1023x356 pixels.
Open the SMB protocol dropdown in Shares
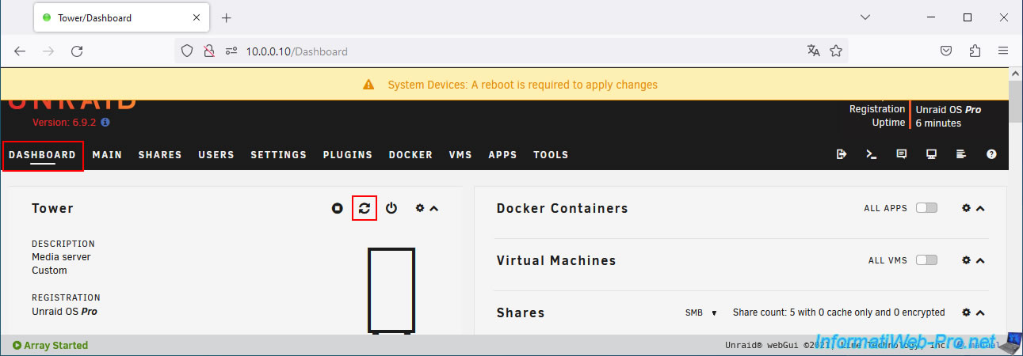coord(700,312)
